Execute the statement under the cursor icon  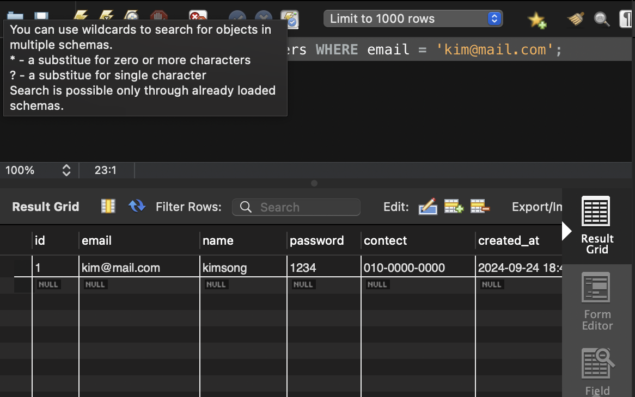tap(107, 15)
